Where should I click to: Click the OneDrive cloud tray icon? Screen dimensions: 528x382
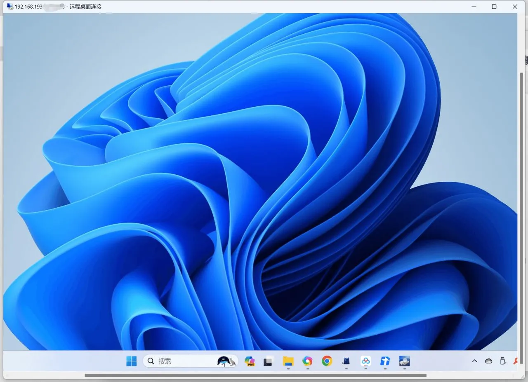[x=489, y=361]
